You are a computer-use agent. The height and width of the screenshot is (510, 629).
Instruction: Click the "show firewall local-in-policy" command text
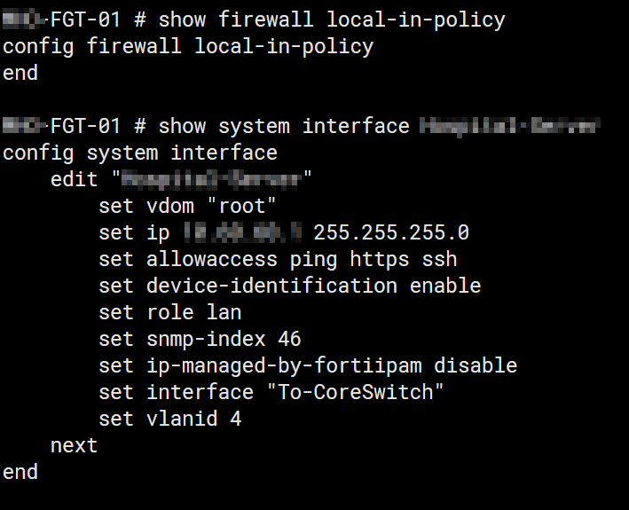pyautogui.click(x=331, y=19)
